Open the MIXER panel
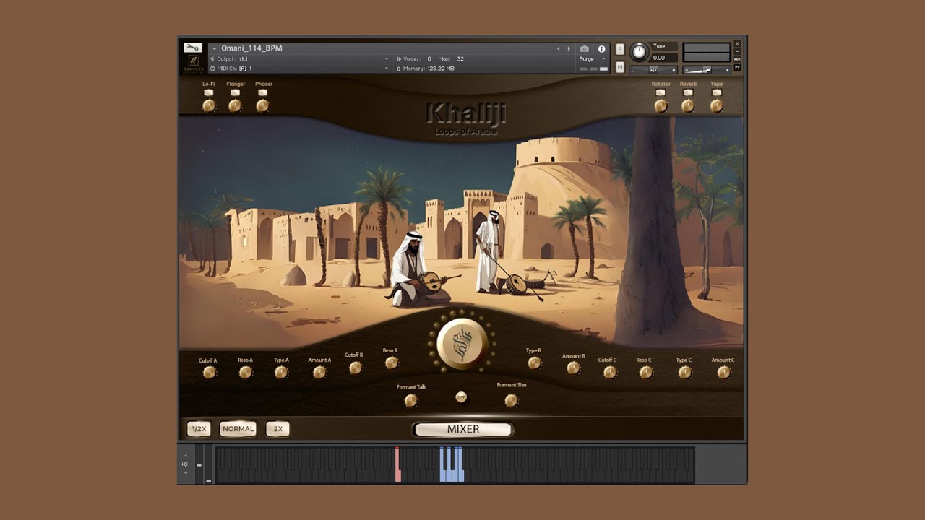The width and height of the screenshot is (925, 520). click(x=462, y=430)
